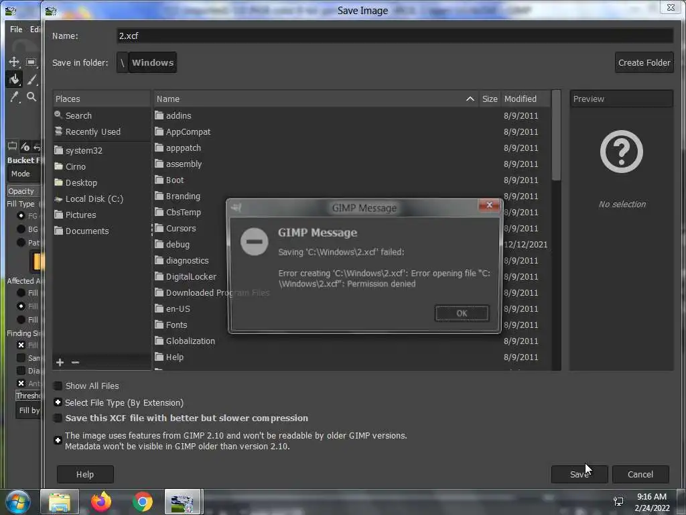Click the system32 bookmark folder icon

tap(59, 150)
